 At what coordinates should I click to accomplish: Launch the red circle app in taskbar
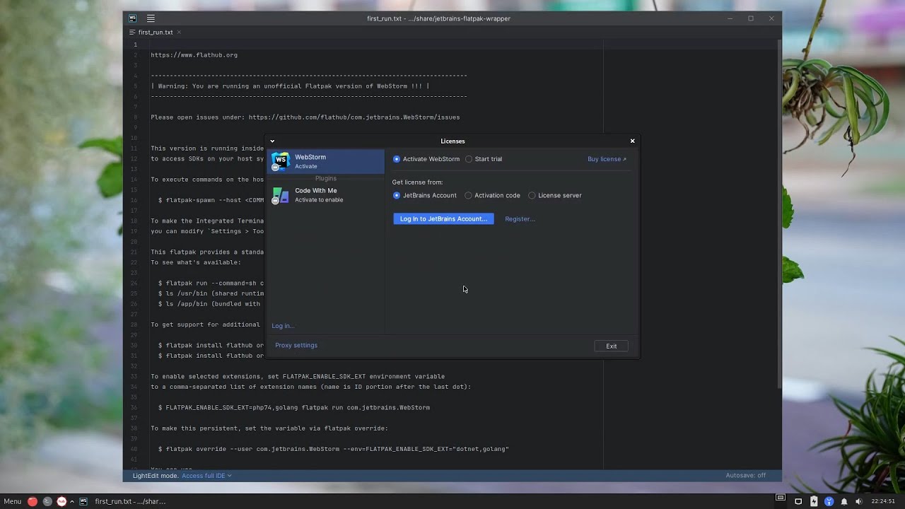tap(33, 501)
